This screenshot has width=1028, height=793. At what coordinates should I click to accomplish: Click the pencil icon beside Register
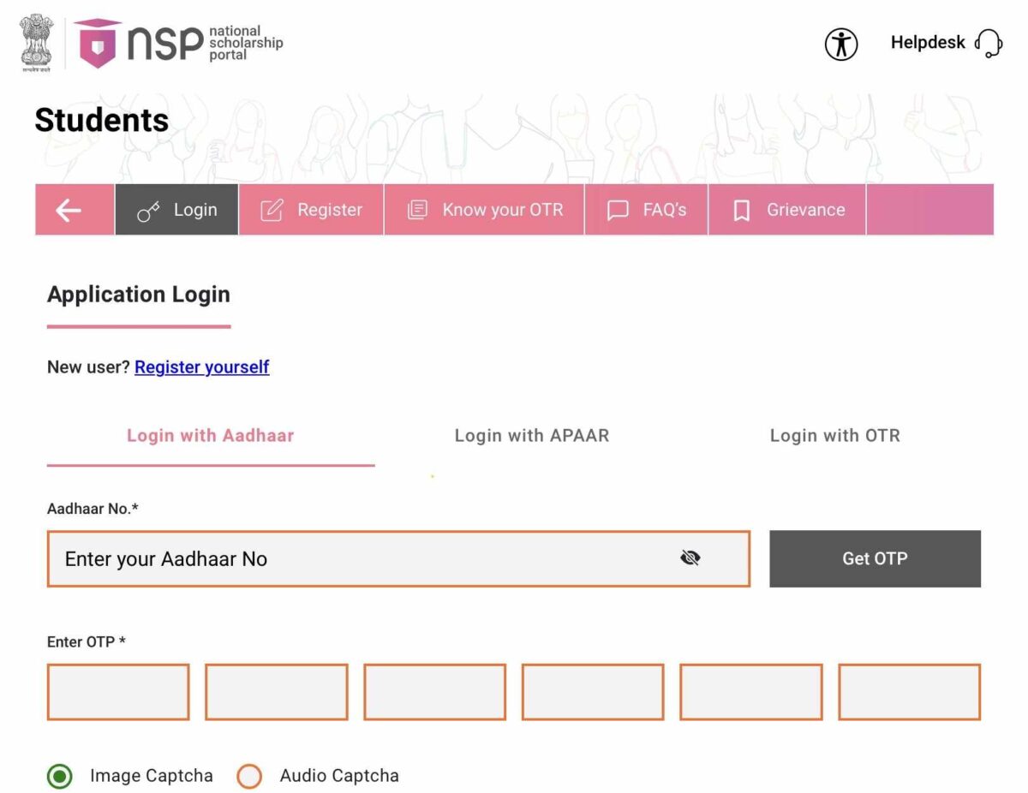tap(272, 211)
